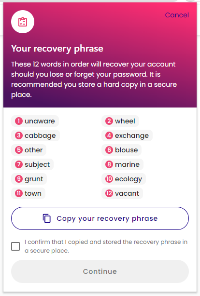Click Copy your recovery phrase button

coord(100,218)
